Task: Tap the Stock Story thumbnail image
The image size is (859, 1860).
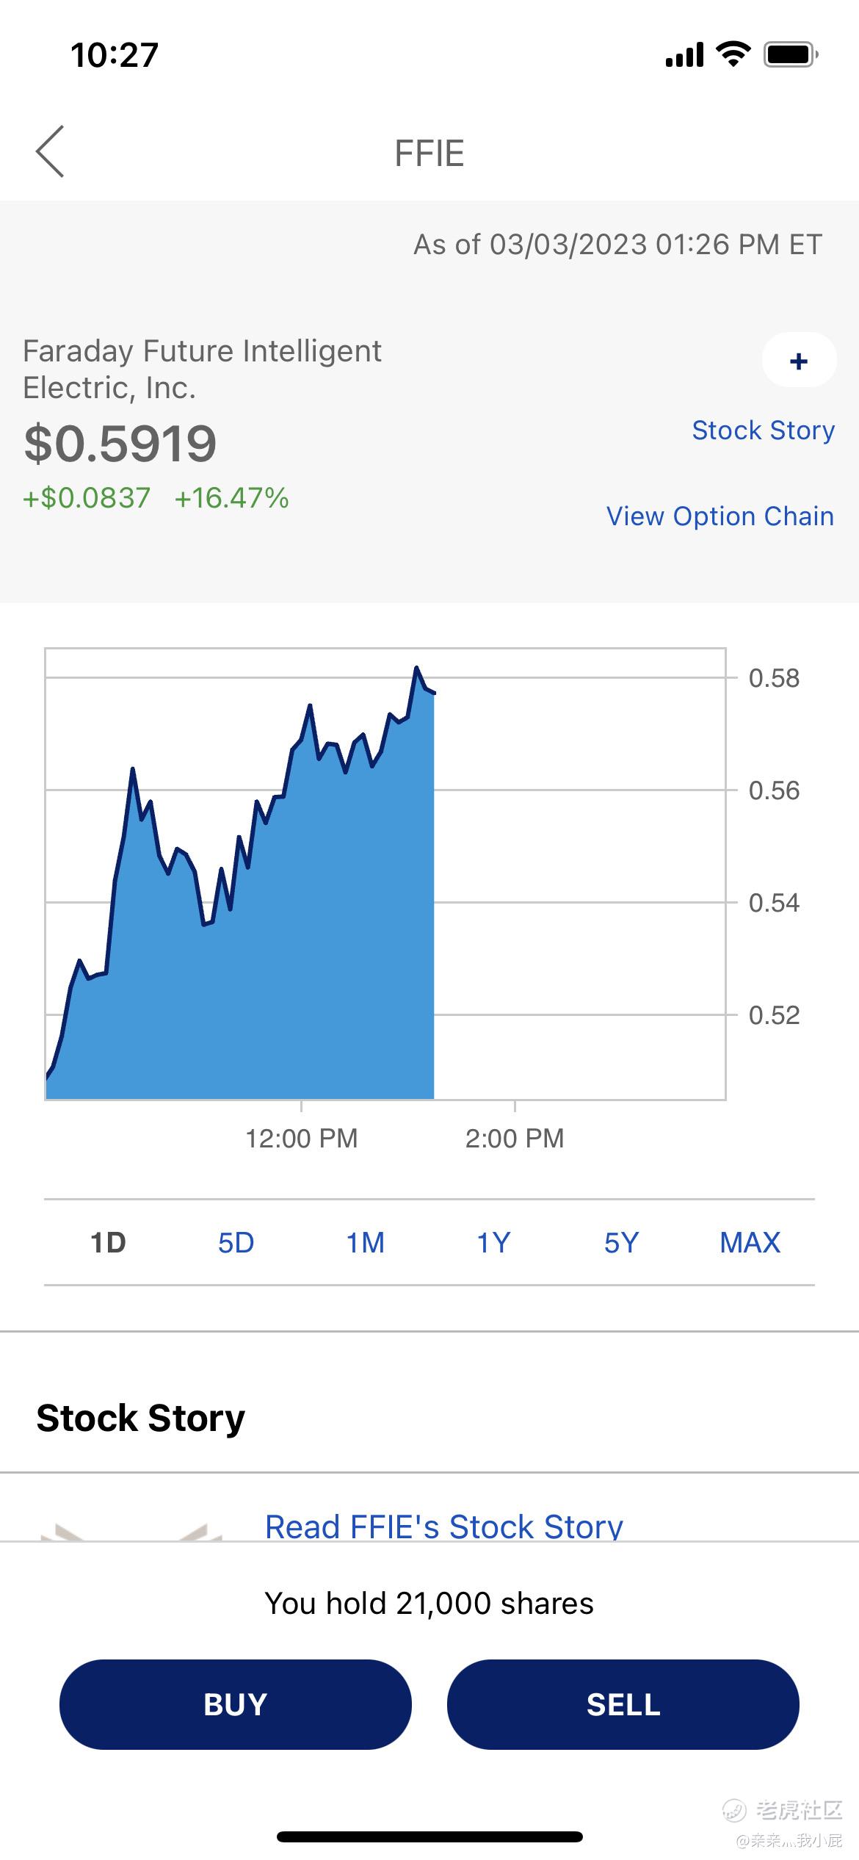Action: click(131, 1529)
